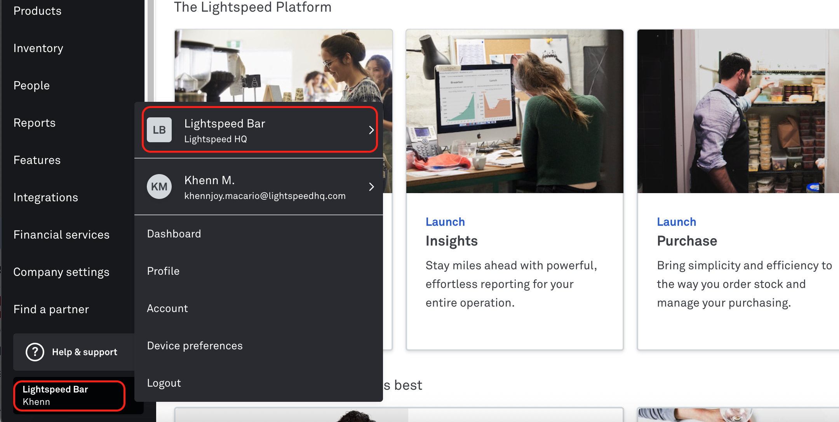Open Inventory in the sidebar
839x422 pixels.
38,48
